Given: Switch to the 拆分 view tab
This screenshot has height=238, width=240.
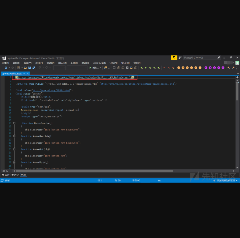Looking at the screenshot, I should pos(15,175).
